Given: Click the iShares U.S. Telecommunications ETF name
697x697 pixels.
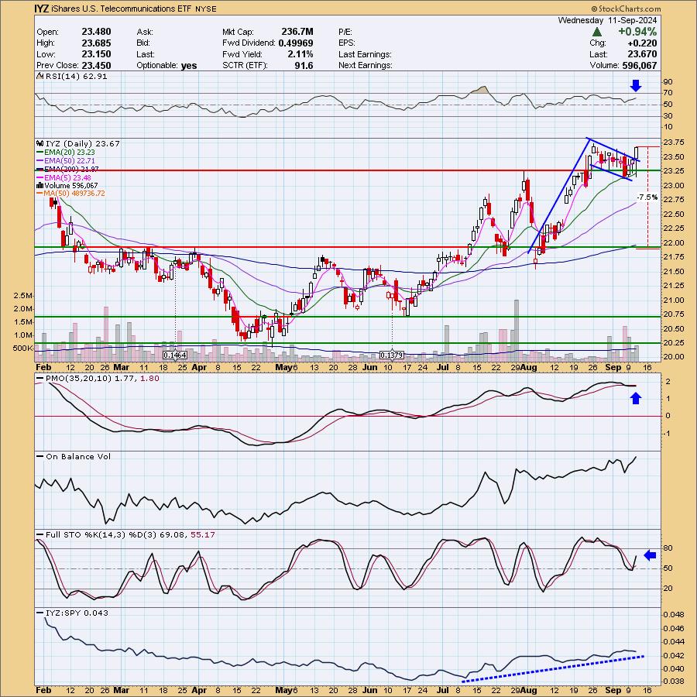Looking at the screenshot, I should [x=122, y=9].
